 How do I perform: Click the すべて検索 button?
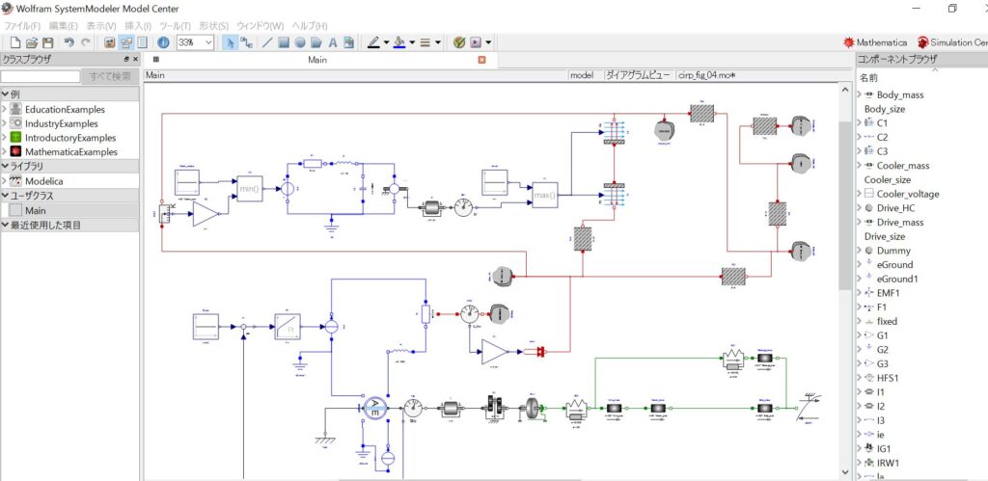point(109,75)
